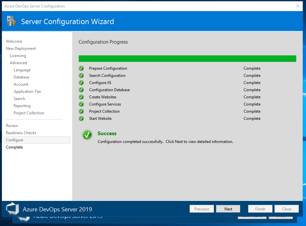
Task: Click the check icon next to Search Configuration
Action: click(81, 76)
